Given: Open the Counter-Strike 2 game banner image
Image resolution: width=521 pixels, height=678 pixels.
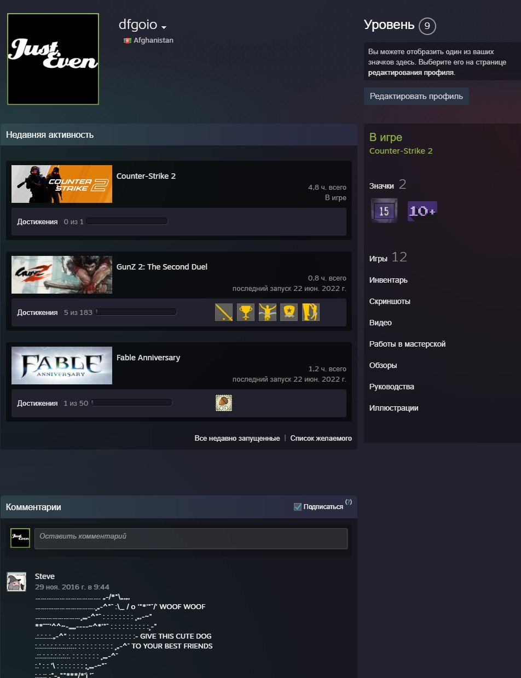Looking at the screenshot, I should [x=62, y=184].
